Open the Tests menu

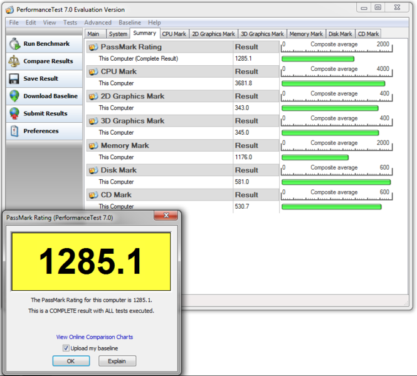70,23
